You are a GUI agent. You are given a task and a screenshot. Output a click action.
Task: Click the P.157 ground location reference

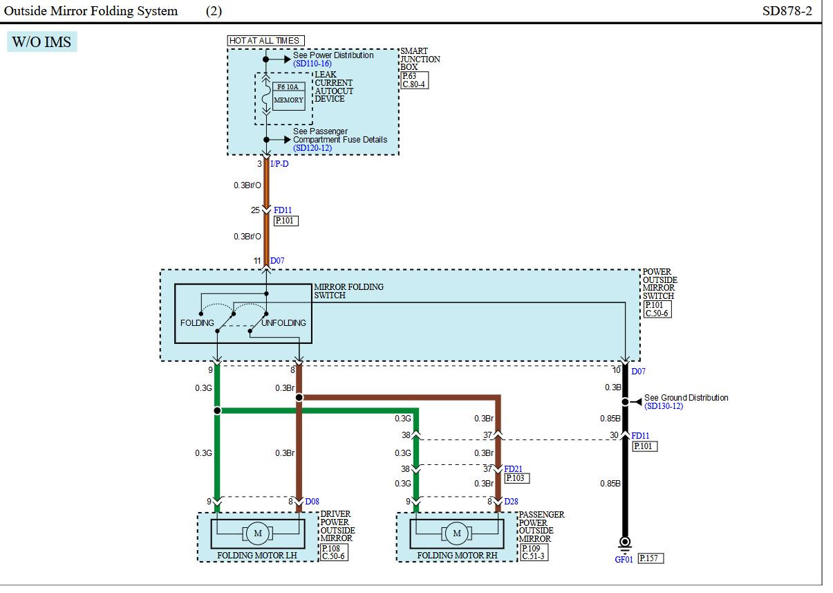pyautogui.click(x=651, y=558)
